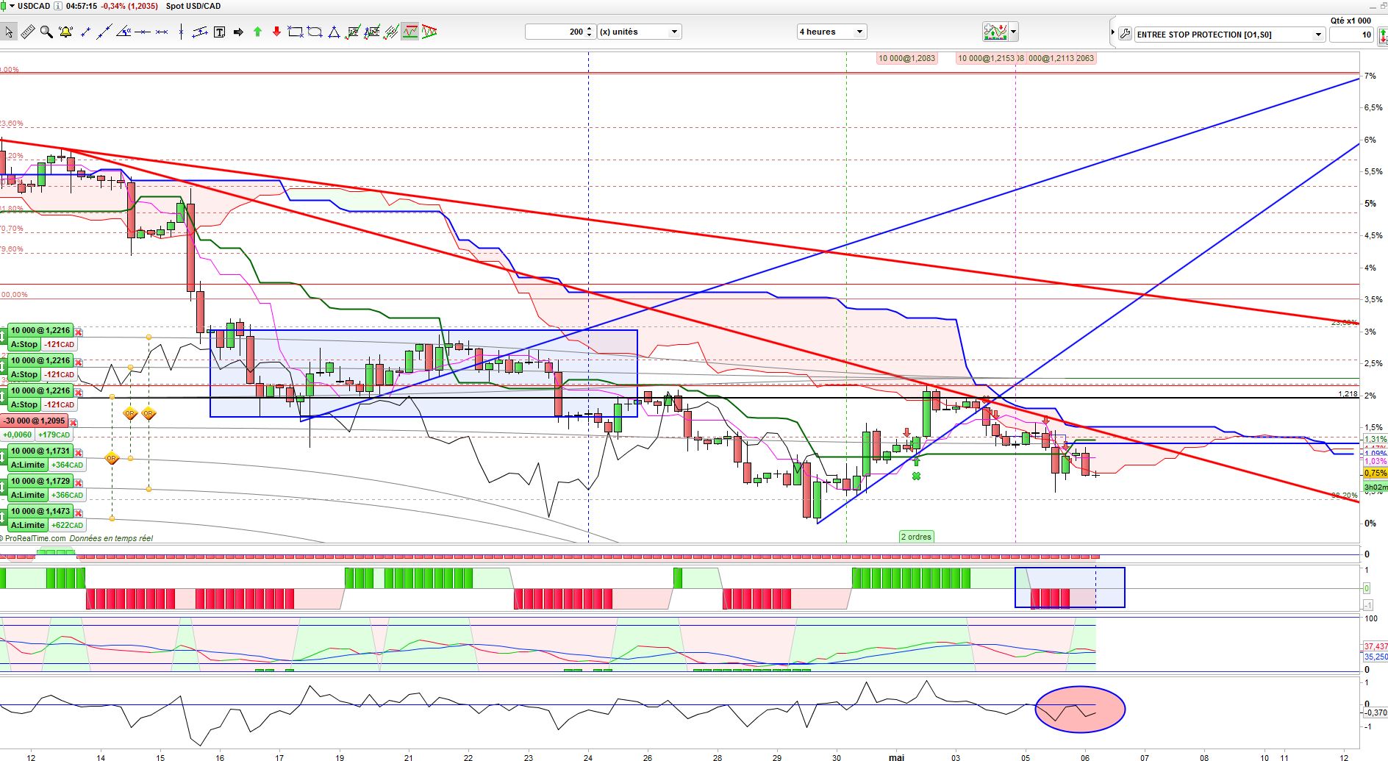The image size is (1388, 761).
Task: Pick the green up arrow marker tool
Action: coord(257,32)
